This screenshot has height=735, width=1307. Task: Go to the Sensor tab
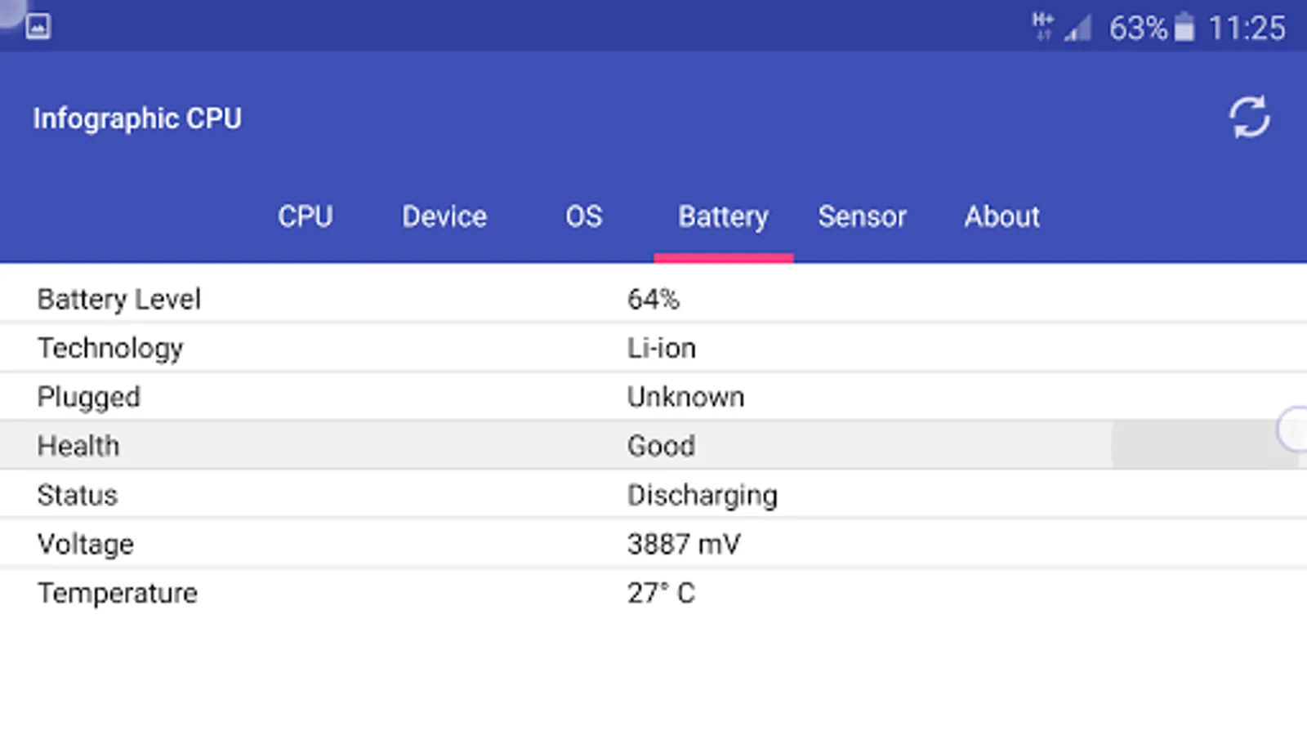[863, 216]
